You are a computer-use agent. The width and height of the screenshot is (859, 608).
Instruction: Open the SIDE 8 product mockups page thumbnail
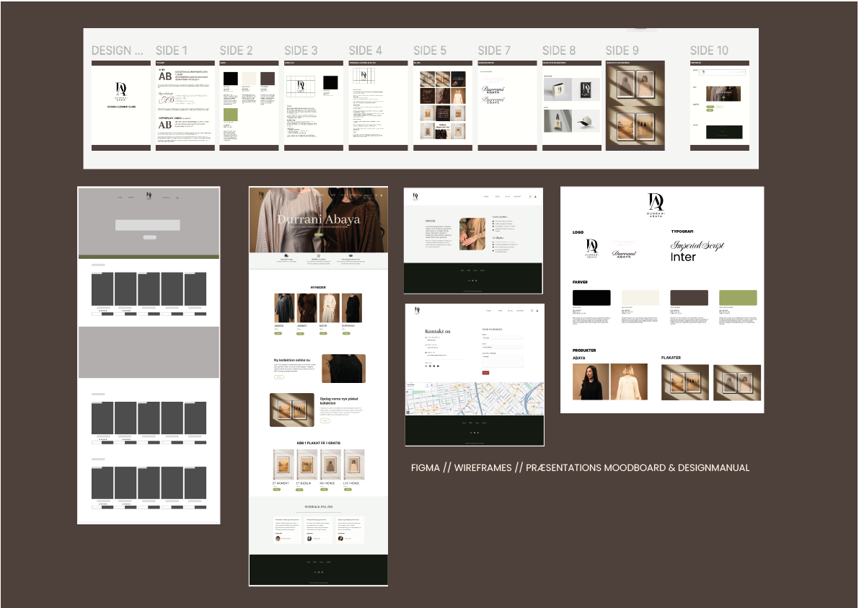572,106
